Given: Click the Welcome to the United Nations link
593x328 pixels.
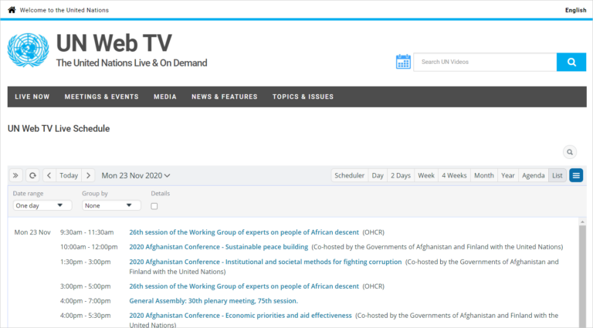Looking at the screenshot, I should (x=64, y=10).
